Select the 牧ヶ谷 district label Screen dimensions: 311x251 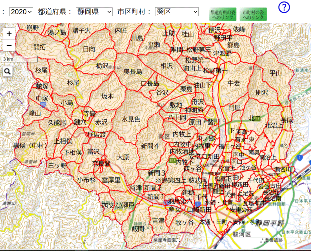[185, 223]
